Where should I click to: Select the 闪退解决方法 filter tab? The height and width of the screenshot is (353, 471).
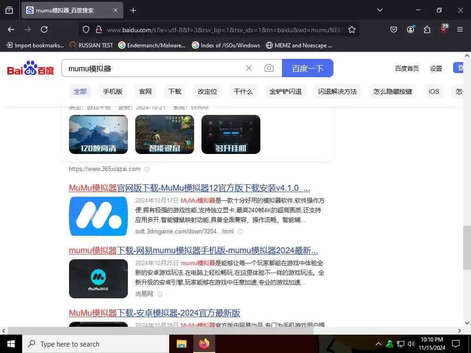pyautogui.click(x=338, y=91)
